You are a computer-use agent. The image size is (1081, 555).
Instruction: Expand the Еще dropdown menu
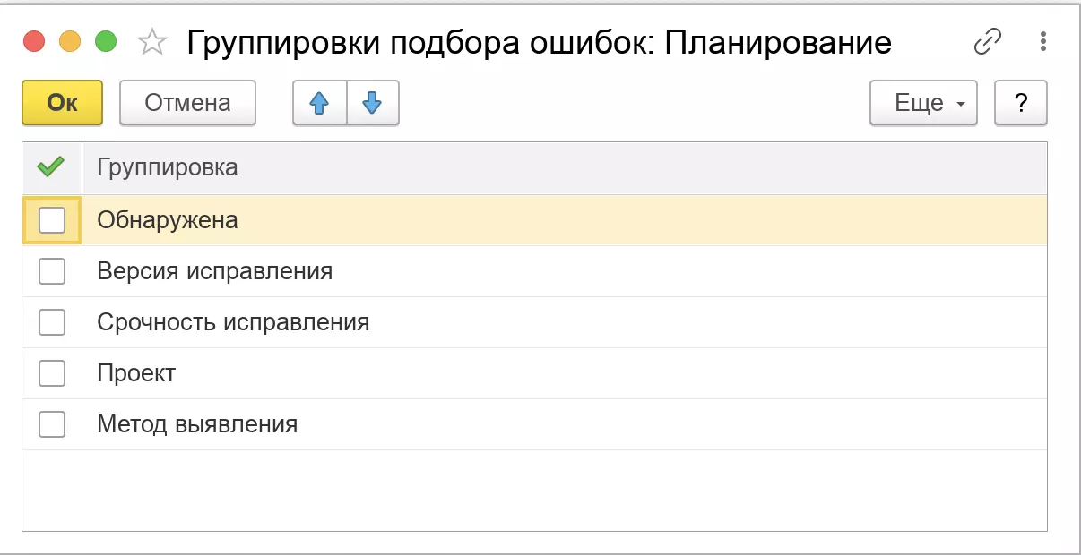(x=923, y=103)
